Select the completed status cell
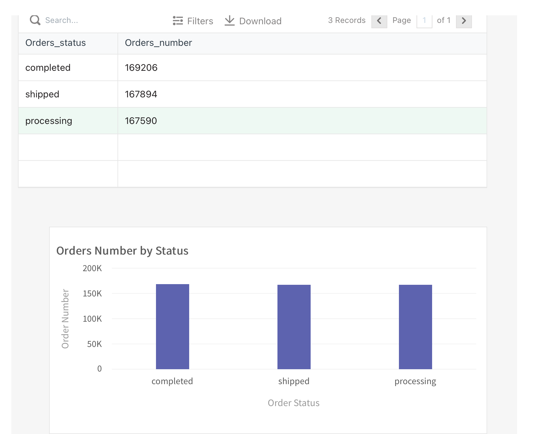Image resolution: width=533 pixels, height=434 pixels. click(48, 68)
